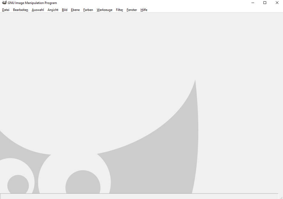Screen dimensions: 283x199
Task: Open the Auswahl menu
Action: tap(38, 10)
